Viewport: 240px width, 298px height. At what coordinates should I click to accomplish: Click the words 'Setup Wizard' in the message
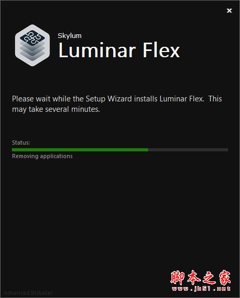(109, 99)
